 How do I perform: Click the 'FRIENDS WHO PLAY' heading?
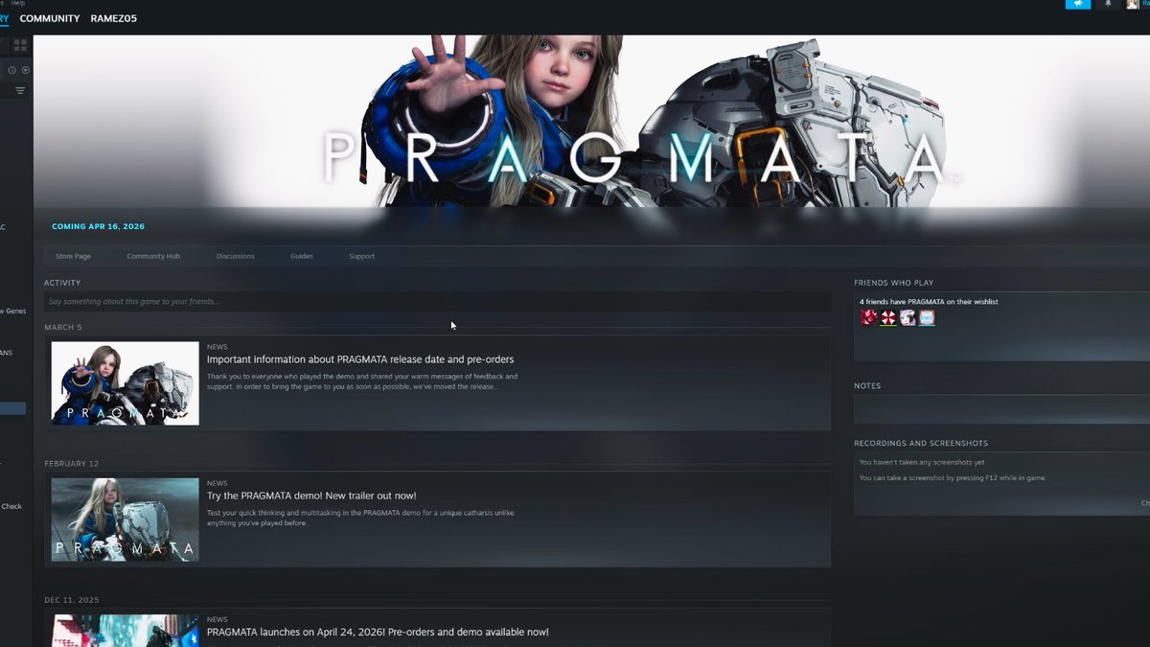pos(893,283)
